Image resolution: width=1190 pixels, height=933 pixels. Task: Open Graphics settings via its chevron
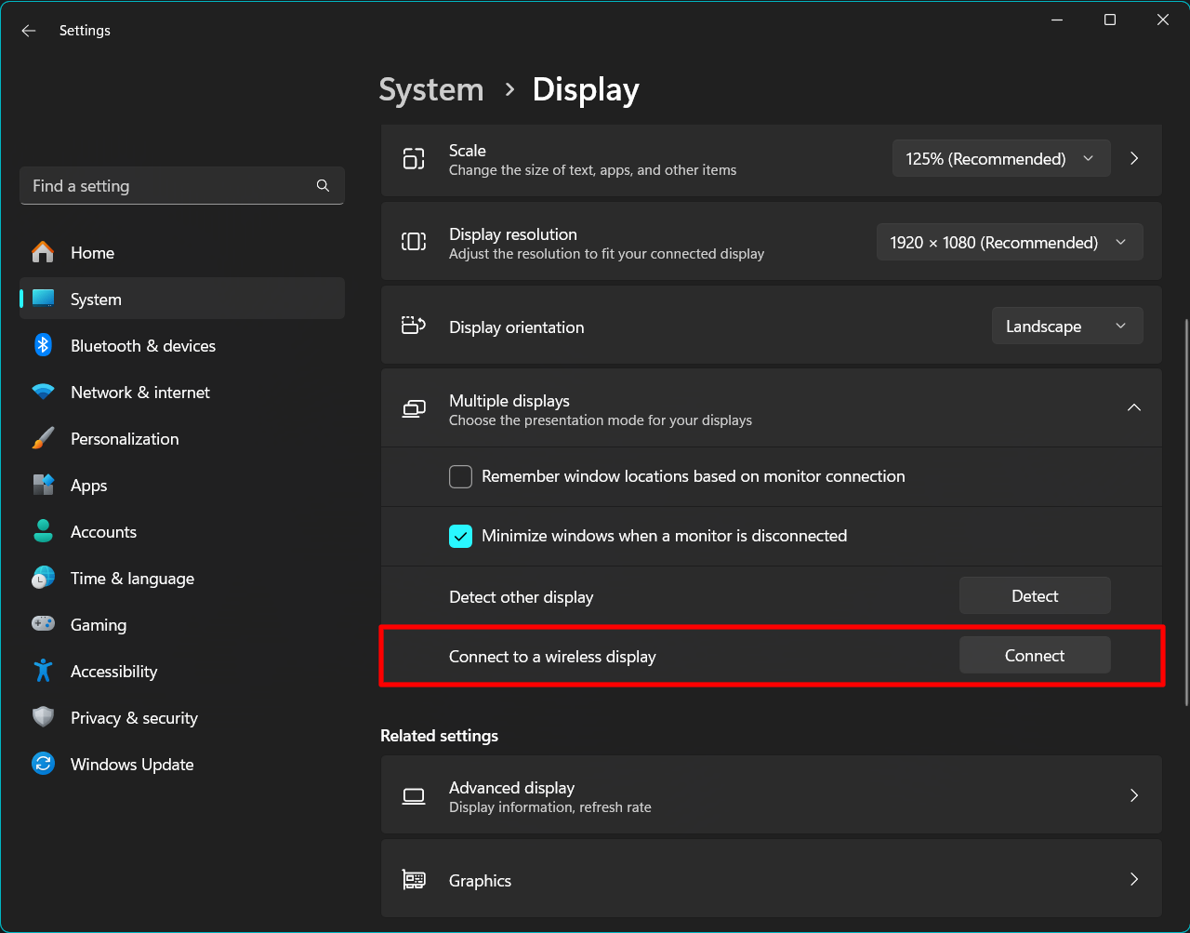pos(1134,879)
